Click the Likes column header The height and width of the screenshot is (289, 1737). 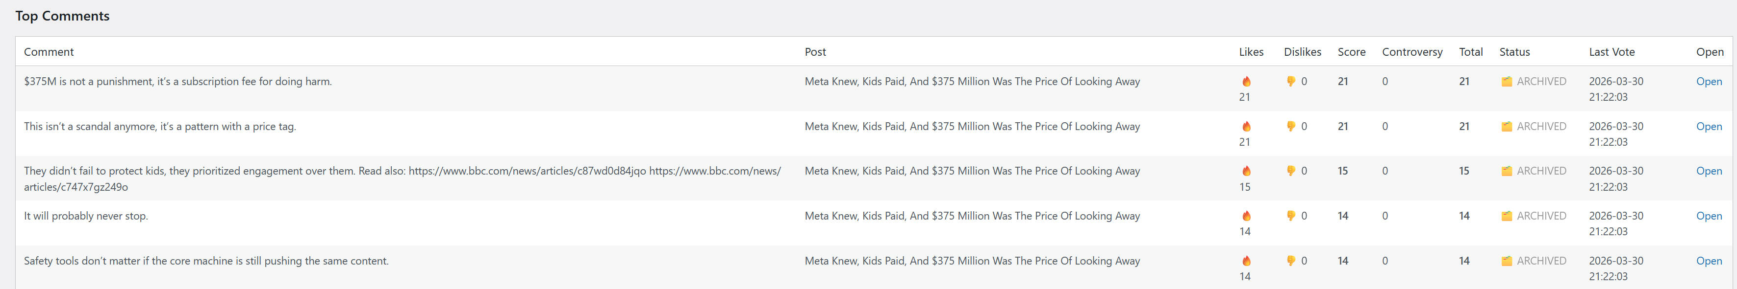pyautogui.click(x=1251, y=52)
